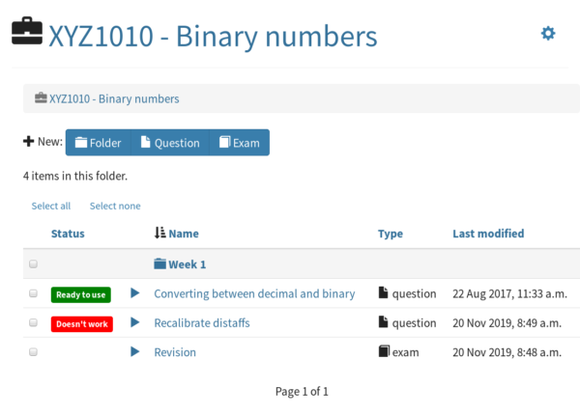The image size is (580, 415).
Task: Sort by Type column header
Action: pyautogui.click(x=391, y=234)
